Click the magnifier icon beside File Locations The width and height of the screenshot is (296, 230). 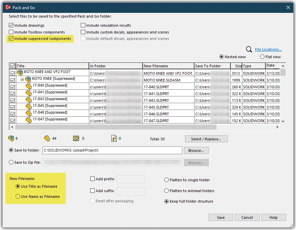(249, 49)
